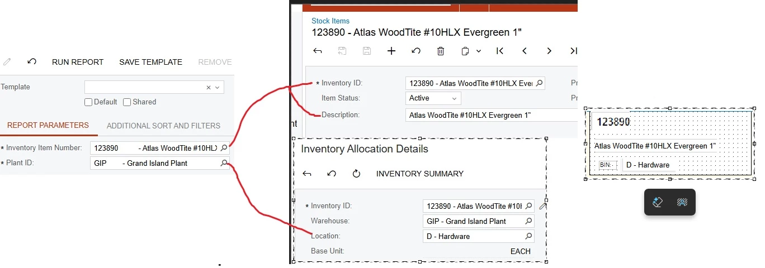
Task: Enable the Shared template checkbox
Action: [127, 102]
